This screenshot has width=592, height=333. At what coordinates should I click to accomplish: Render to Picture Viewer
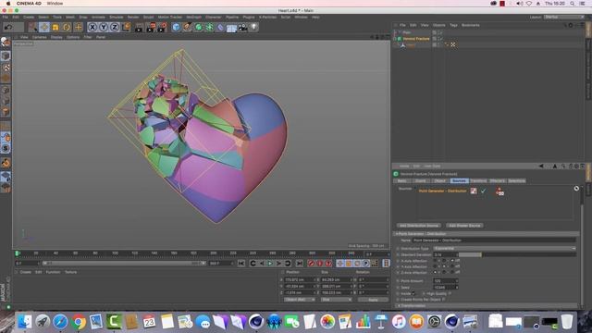point(151,27)
